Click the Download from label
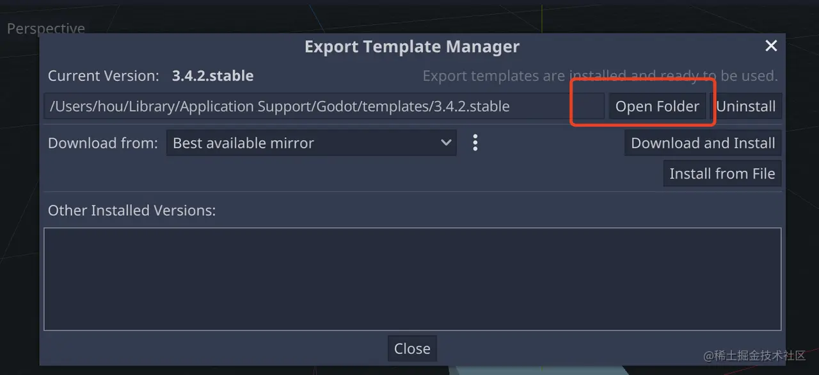Screen dimensions: 819x375 click(x=102, y=143)
